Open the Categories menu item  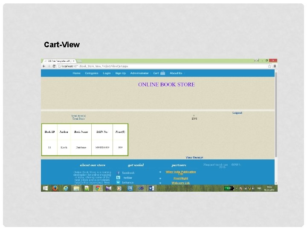tap(92, 73)
